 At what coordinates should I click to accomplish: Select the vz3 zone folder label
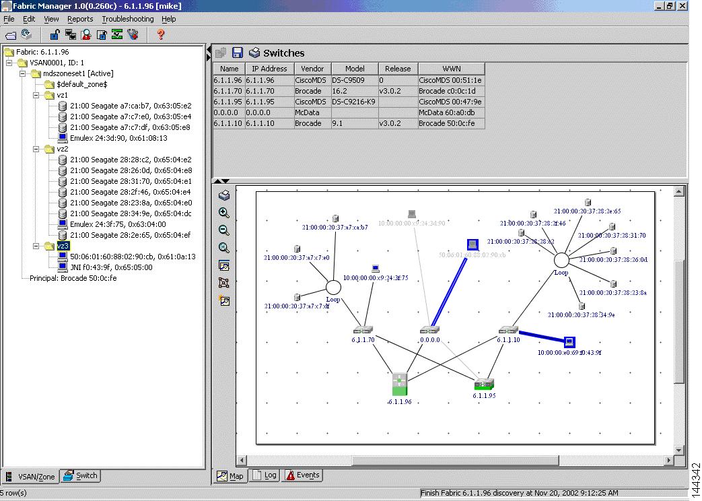[63, 246]
